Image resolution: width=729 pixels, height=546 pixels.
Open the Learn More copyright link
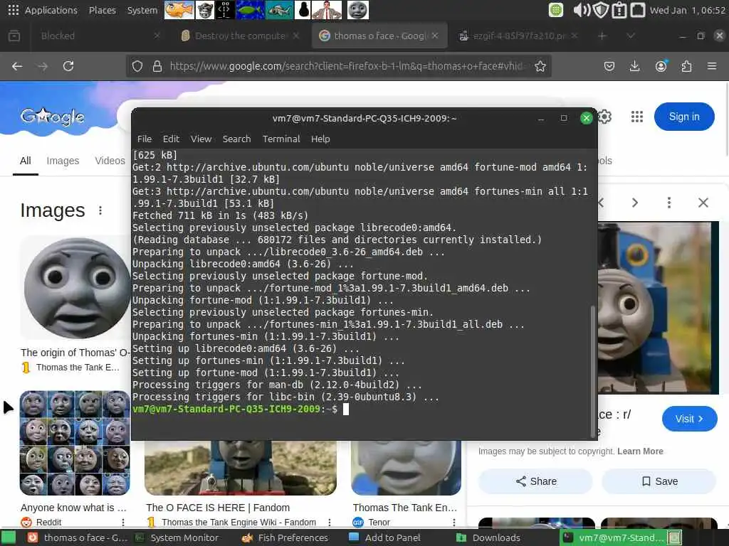click(x=640, y=451)
